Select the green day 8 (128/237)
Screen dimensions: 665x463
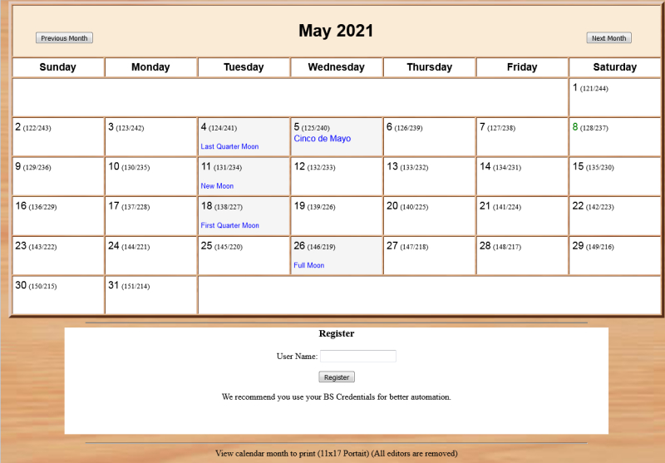pyautogui.click(x=615, y=137)
